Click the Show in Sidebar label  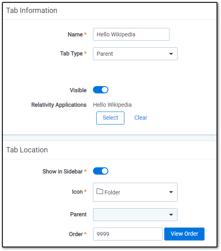coord(62,171)
